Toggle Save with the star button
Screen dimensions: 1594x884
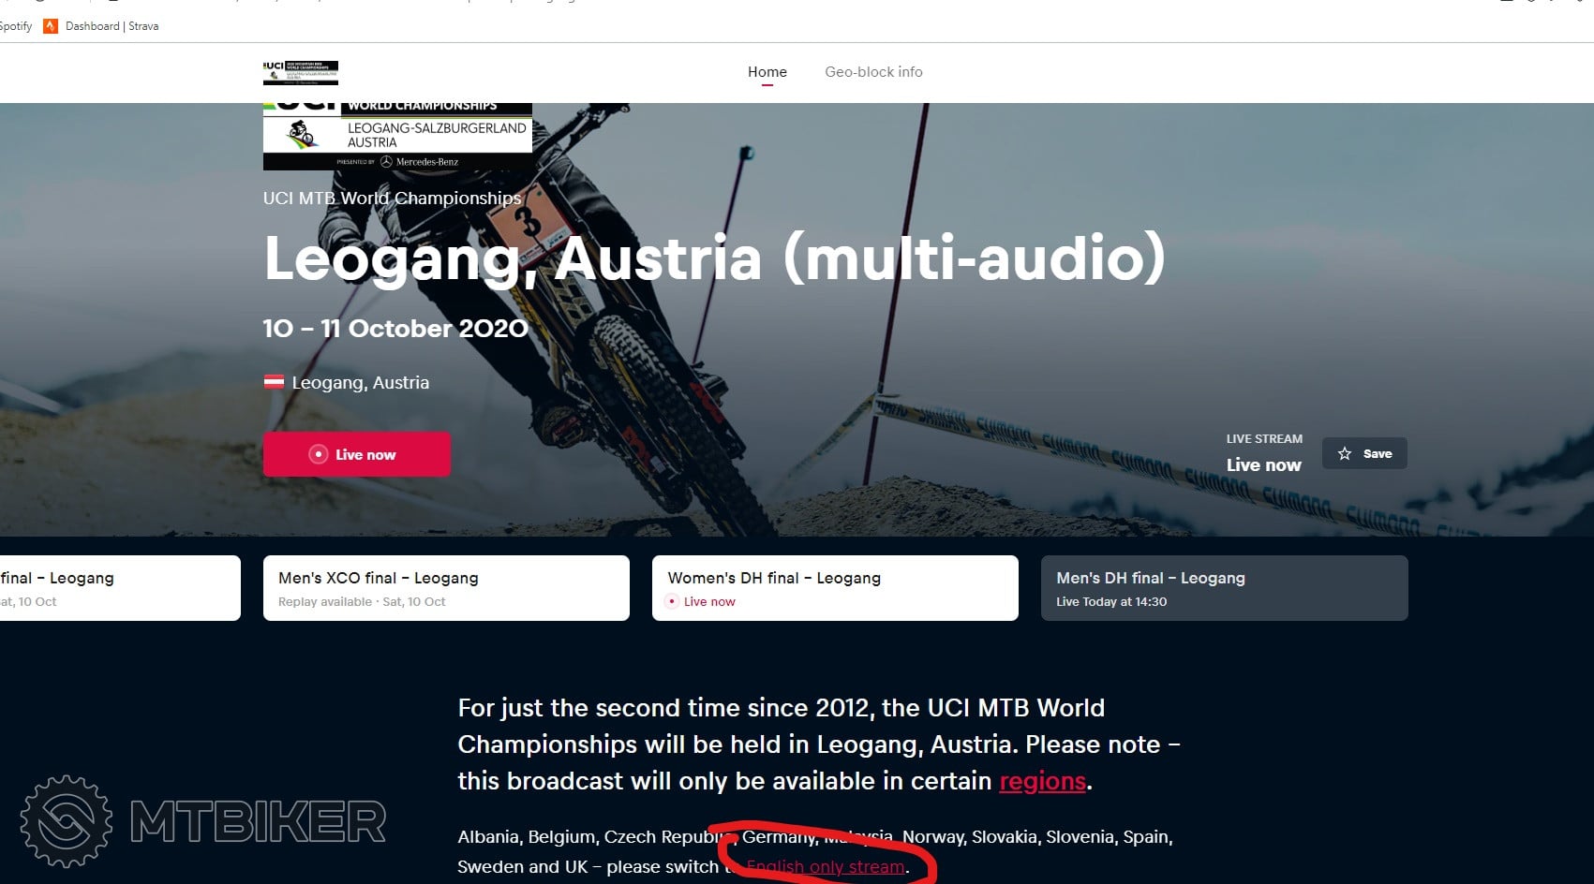coord(1363,453)
